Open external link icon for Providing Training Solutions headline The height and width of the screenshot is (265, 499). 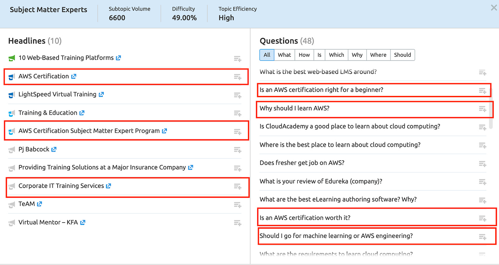tap(191, 168)
